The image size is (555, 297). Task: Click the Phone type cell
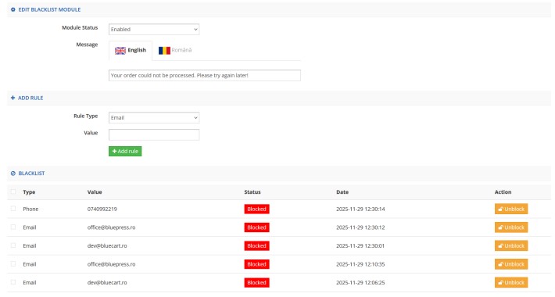coord(30,209)
